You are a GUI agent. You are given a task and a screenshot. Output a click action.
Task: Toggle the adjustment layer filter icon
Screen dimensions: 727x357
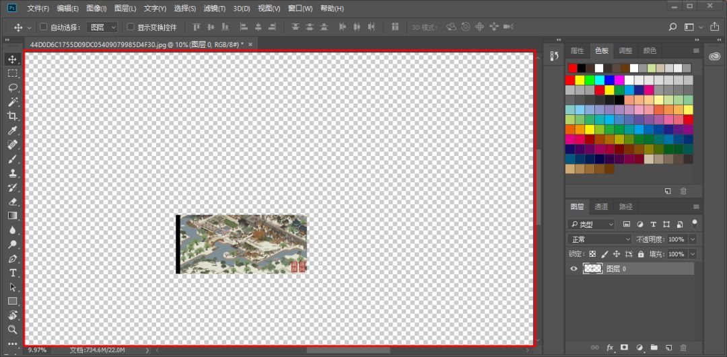click(640, 224)
